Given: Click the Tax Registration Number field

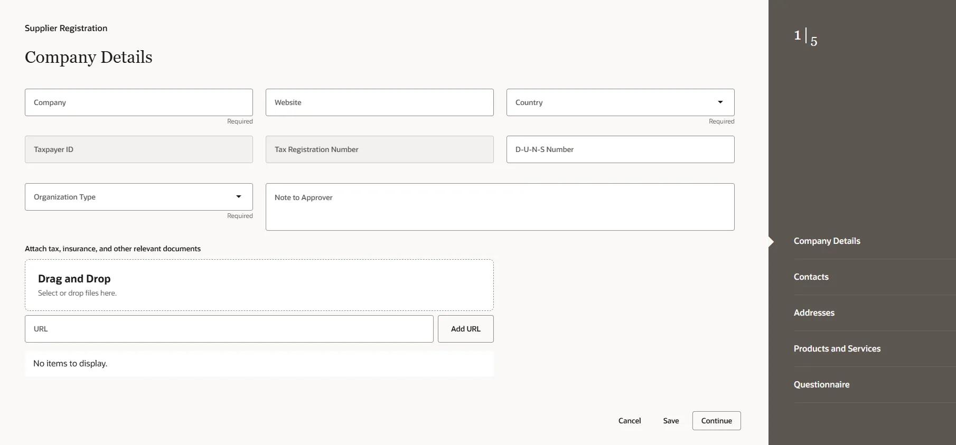Looking at the screenshot, I should coord(380,149).
